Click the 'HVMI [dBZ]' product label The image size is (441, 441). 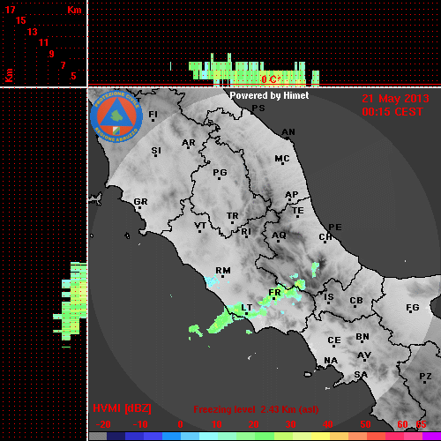click(122, 408)
